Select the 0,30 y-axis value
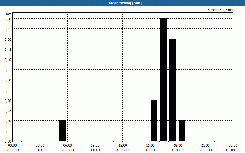Screen dimensions: 245x153 (8, 80)
